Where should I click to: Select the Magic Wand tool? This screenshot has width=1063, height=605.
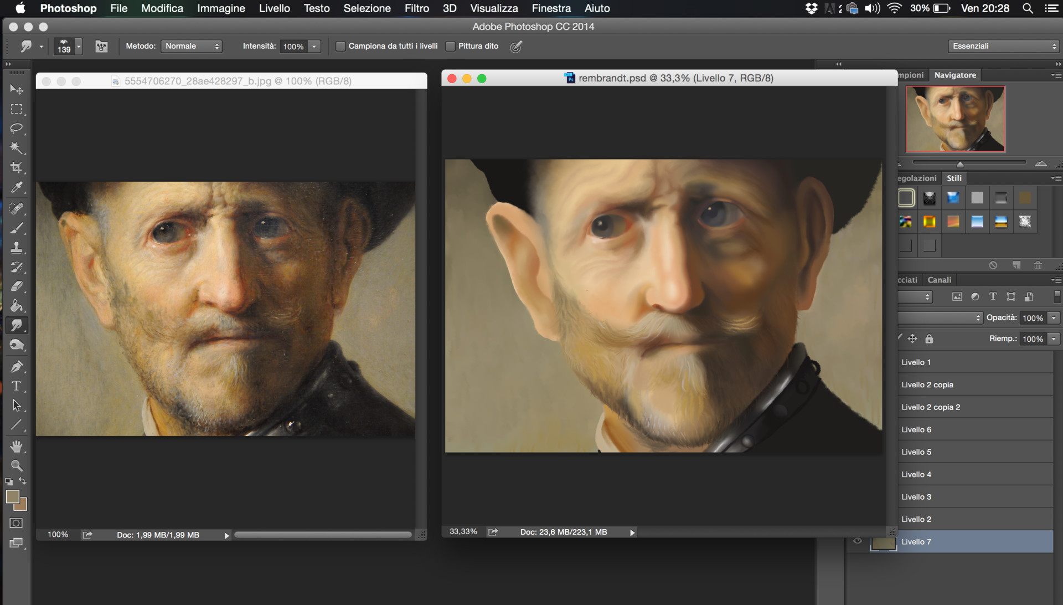(17, 148)
